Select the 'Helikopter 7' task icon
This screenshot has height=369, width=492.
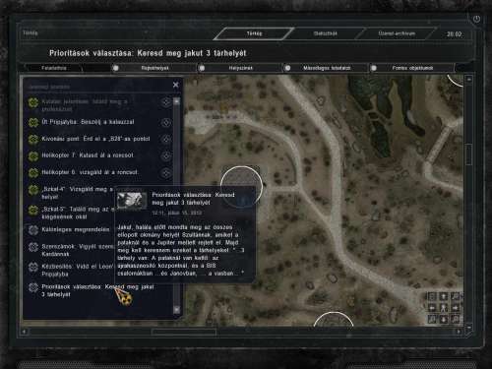(x=33, y=156)
